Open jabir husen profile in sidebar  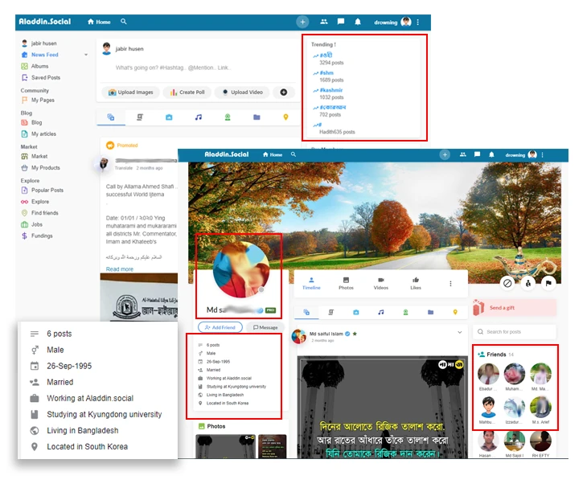pyautogui.click(x=39, y=43)
